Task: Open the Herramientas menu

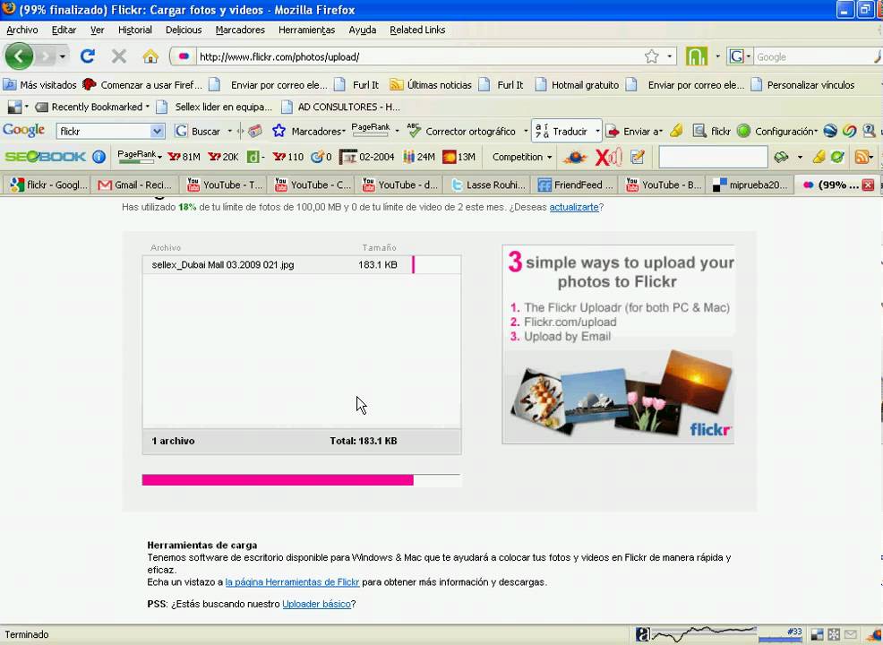Action: point(306,30)
